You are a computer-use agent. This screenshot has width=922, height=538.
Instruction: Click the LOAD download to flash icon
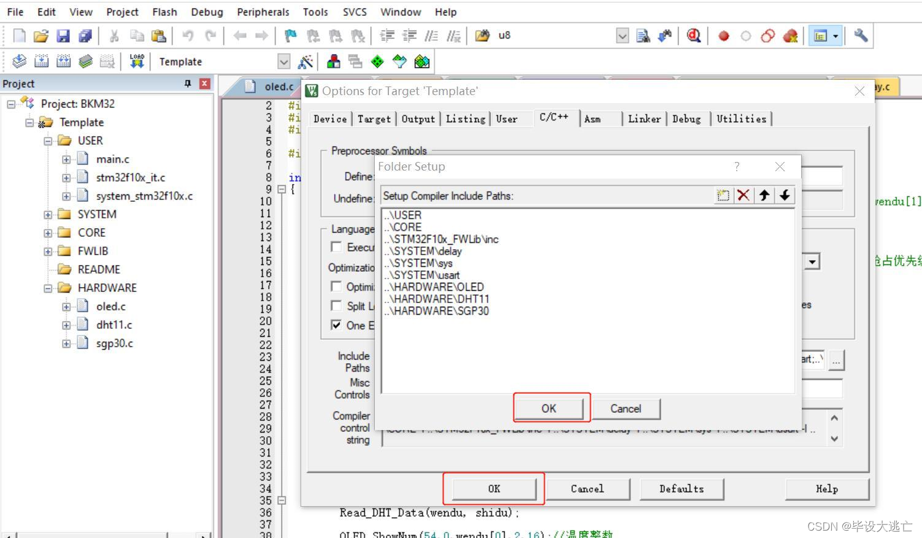[137, 61]
